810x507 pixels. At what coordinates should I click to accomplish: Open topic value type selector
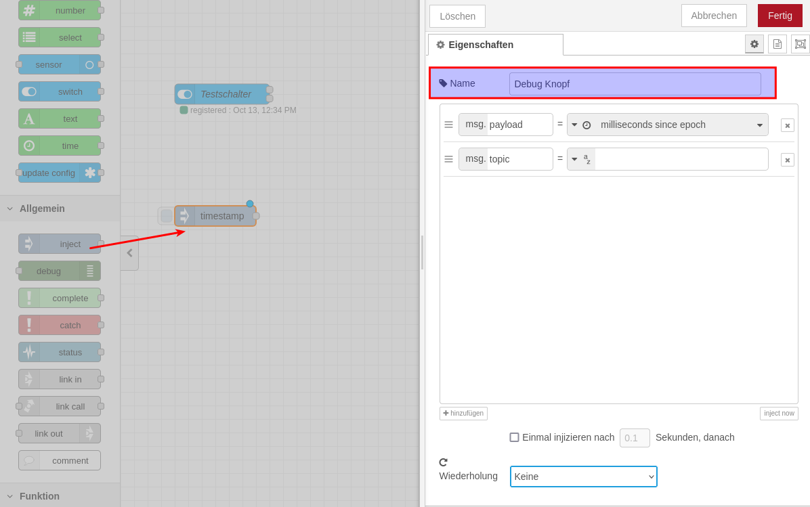tap(580, 159)
